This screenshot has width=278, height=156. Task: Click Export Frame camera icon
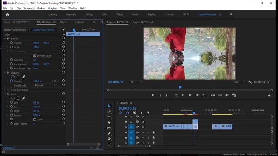coord(227,95)
